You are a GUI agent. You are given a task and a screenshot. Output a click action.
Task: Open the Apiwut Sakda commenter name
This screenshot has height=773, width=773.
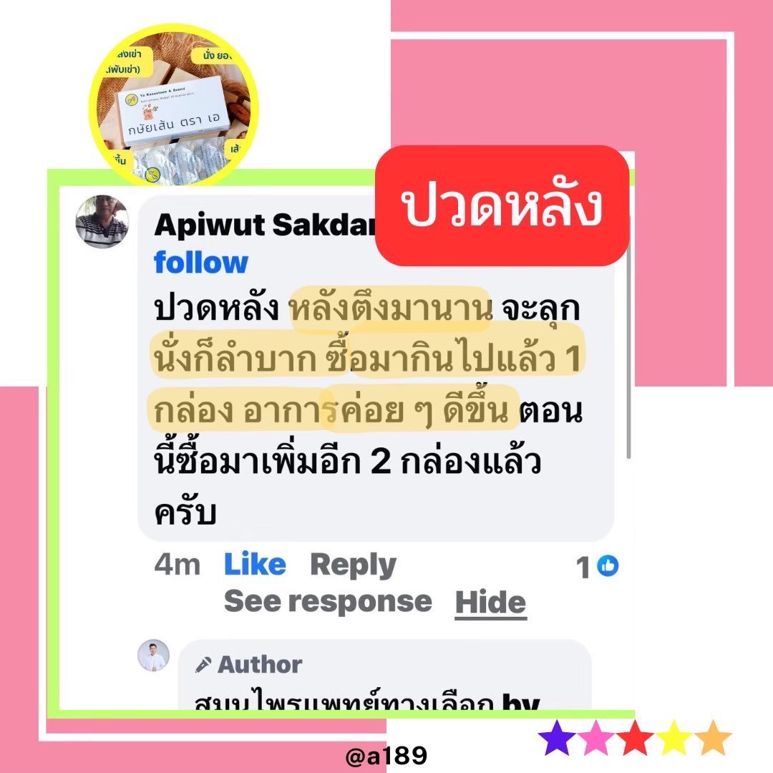pos(265,225)
